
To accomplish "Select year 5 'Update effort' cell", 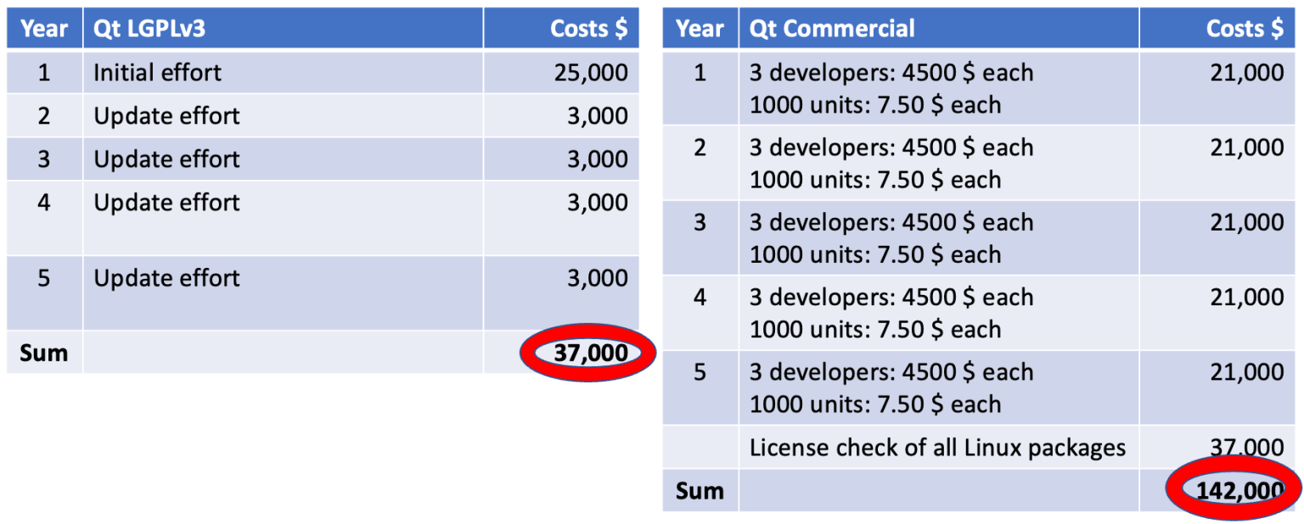I will [167, 279].
